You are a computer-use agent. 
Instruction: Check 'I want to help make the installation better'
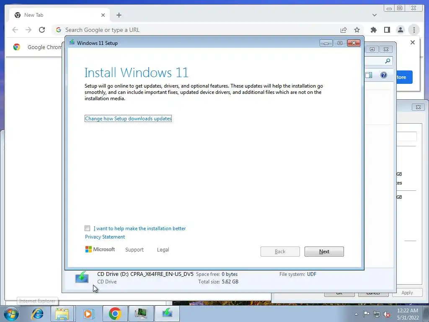[87, 228]
